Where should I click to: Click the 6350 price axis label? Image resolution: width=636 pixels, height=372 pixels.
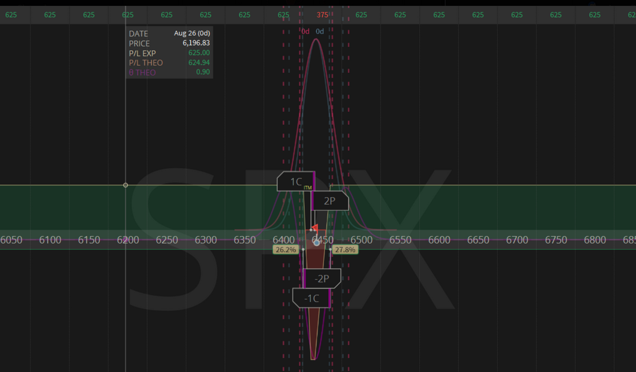click(x=245, y=240)
